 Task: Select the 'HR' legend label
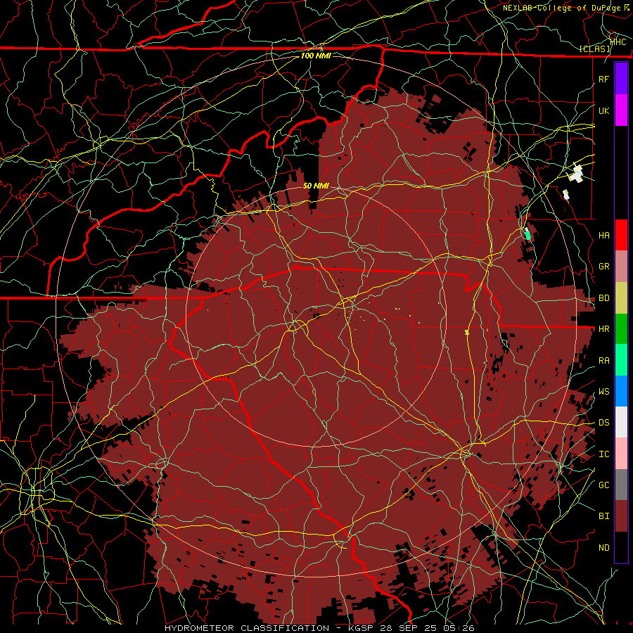click(x=603, y=329)
